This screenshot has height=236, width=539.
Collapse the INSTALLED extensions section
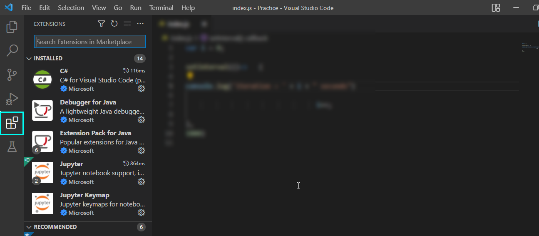(x=29, y=58)
